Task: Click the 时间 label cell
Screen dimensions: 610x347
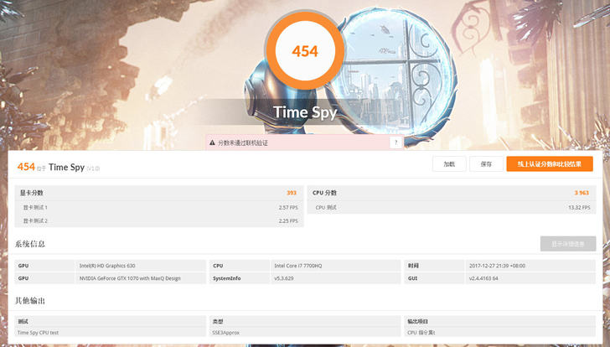Action: 434,266
